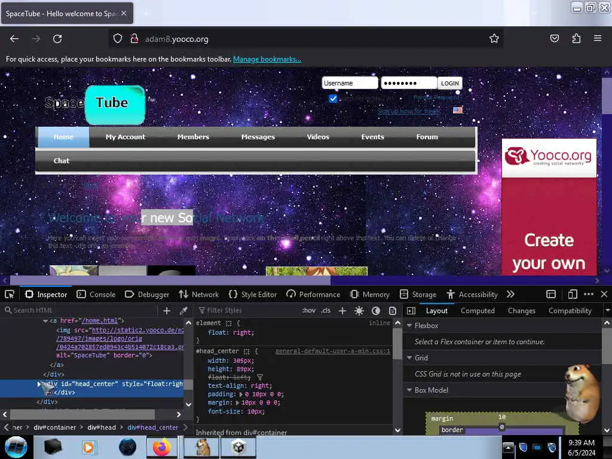Screen dimensions: 612x459
Task: Go to the Members page
Action: tap(193, 137)
